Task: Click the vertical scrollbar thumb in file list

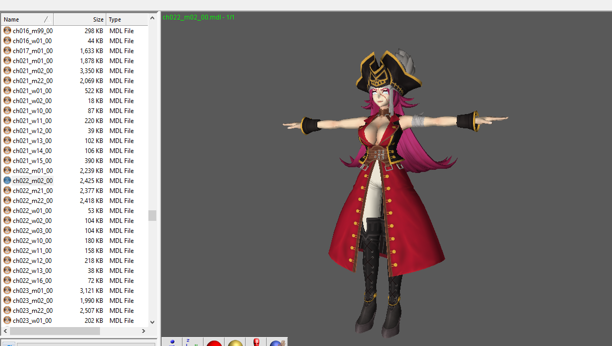Action: pyautogui.click(x=152, y=215)
